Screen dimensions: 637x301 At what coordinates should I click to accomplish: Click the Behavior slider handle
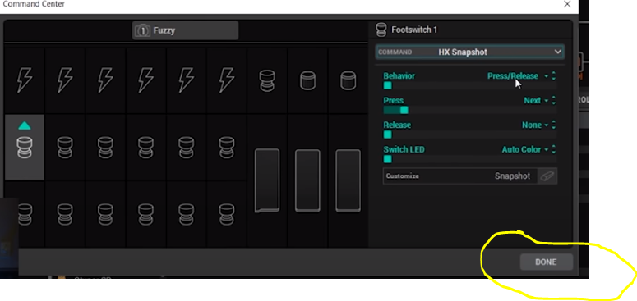[388, 85]
